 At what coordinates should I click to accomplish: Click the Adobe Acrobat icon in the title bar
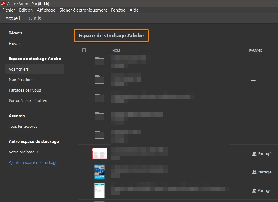tap(3, 3)
